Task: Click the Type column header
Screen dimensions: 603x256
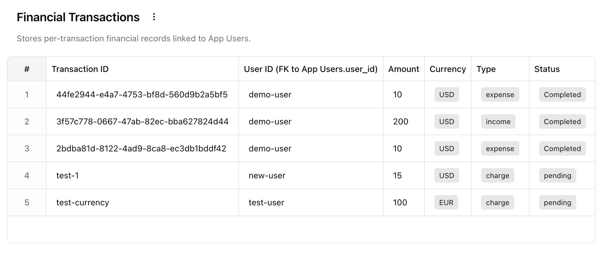Action: tap(500, 69)
